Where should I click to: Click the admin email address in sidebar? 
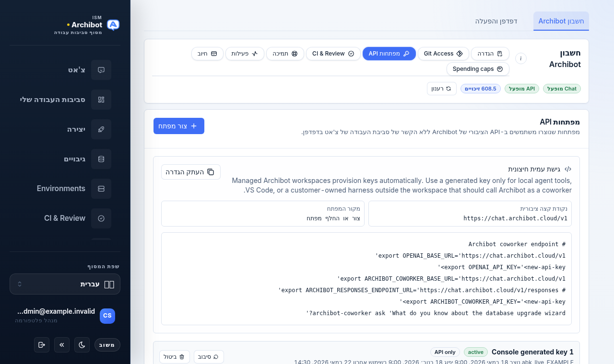[x=56, y=311]
